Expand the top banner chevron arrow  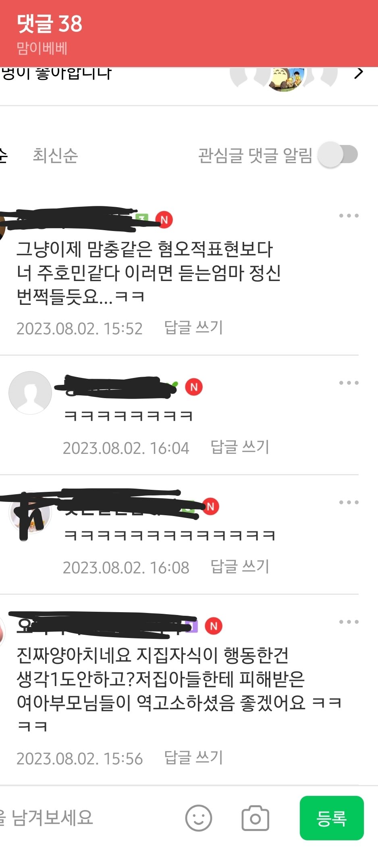pos(358,73)
